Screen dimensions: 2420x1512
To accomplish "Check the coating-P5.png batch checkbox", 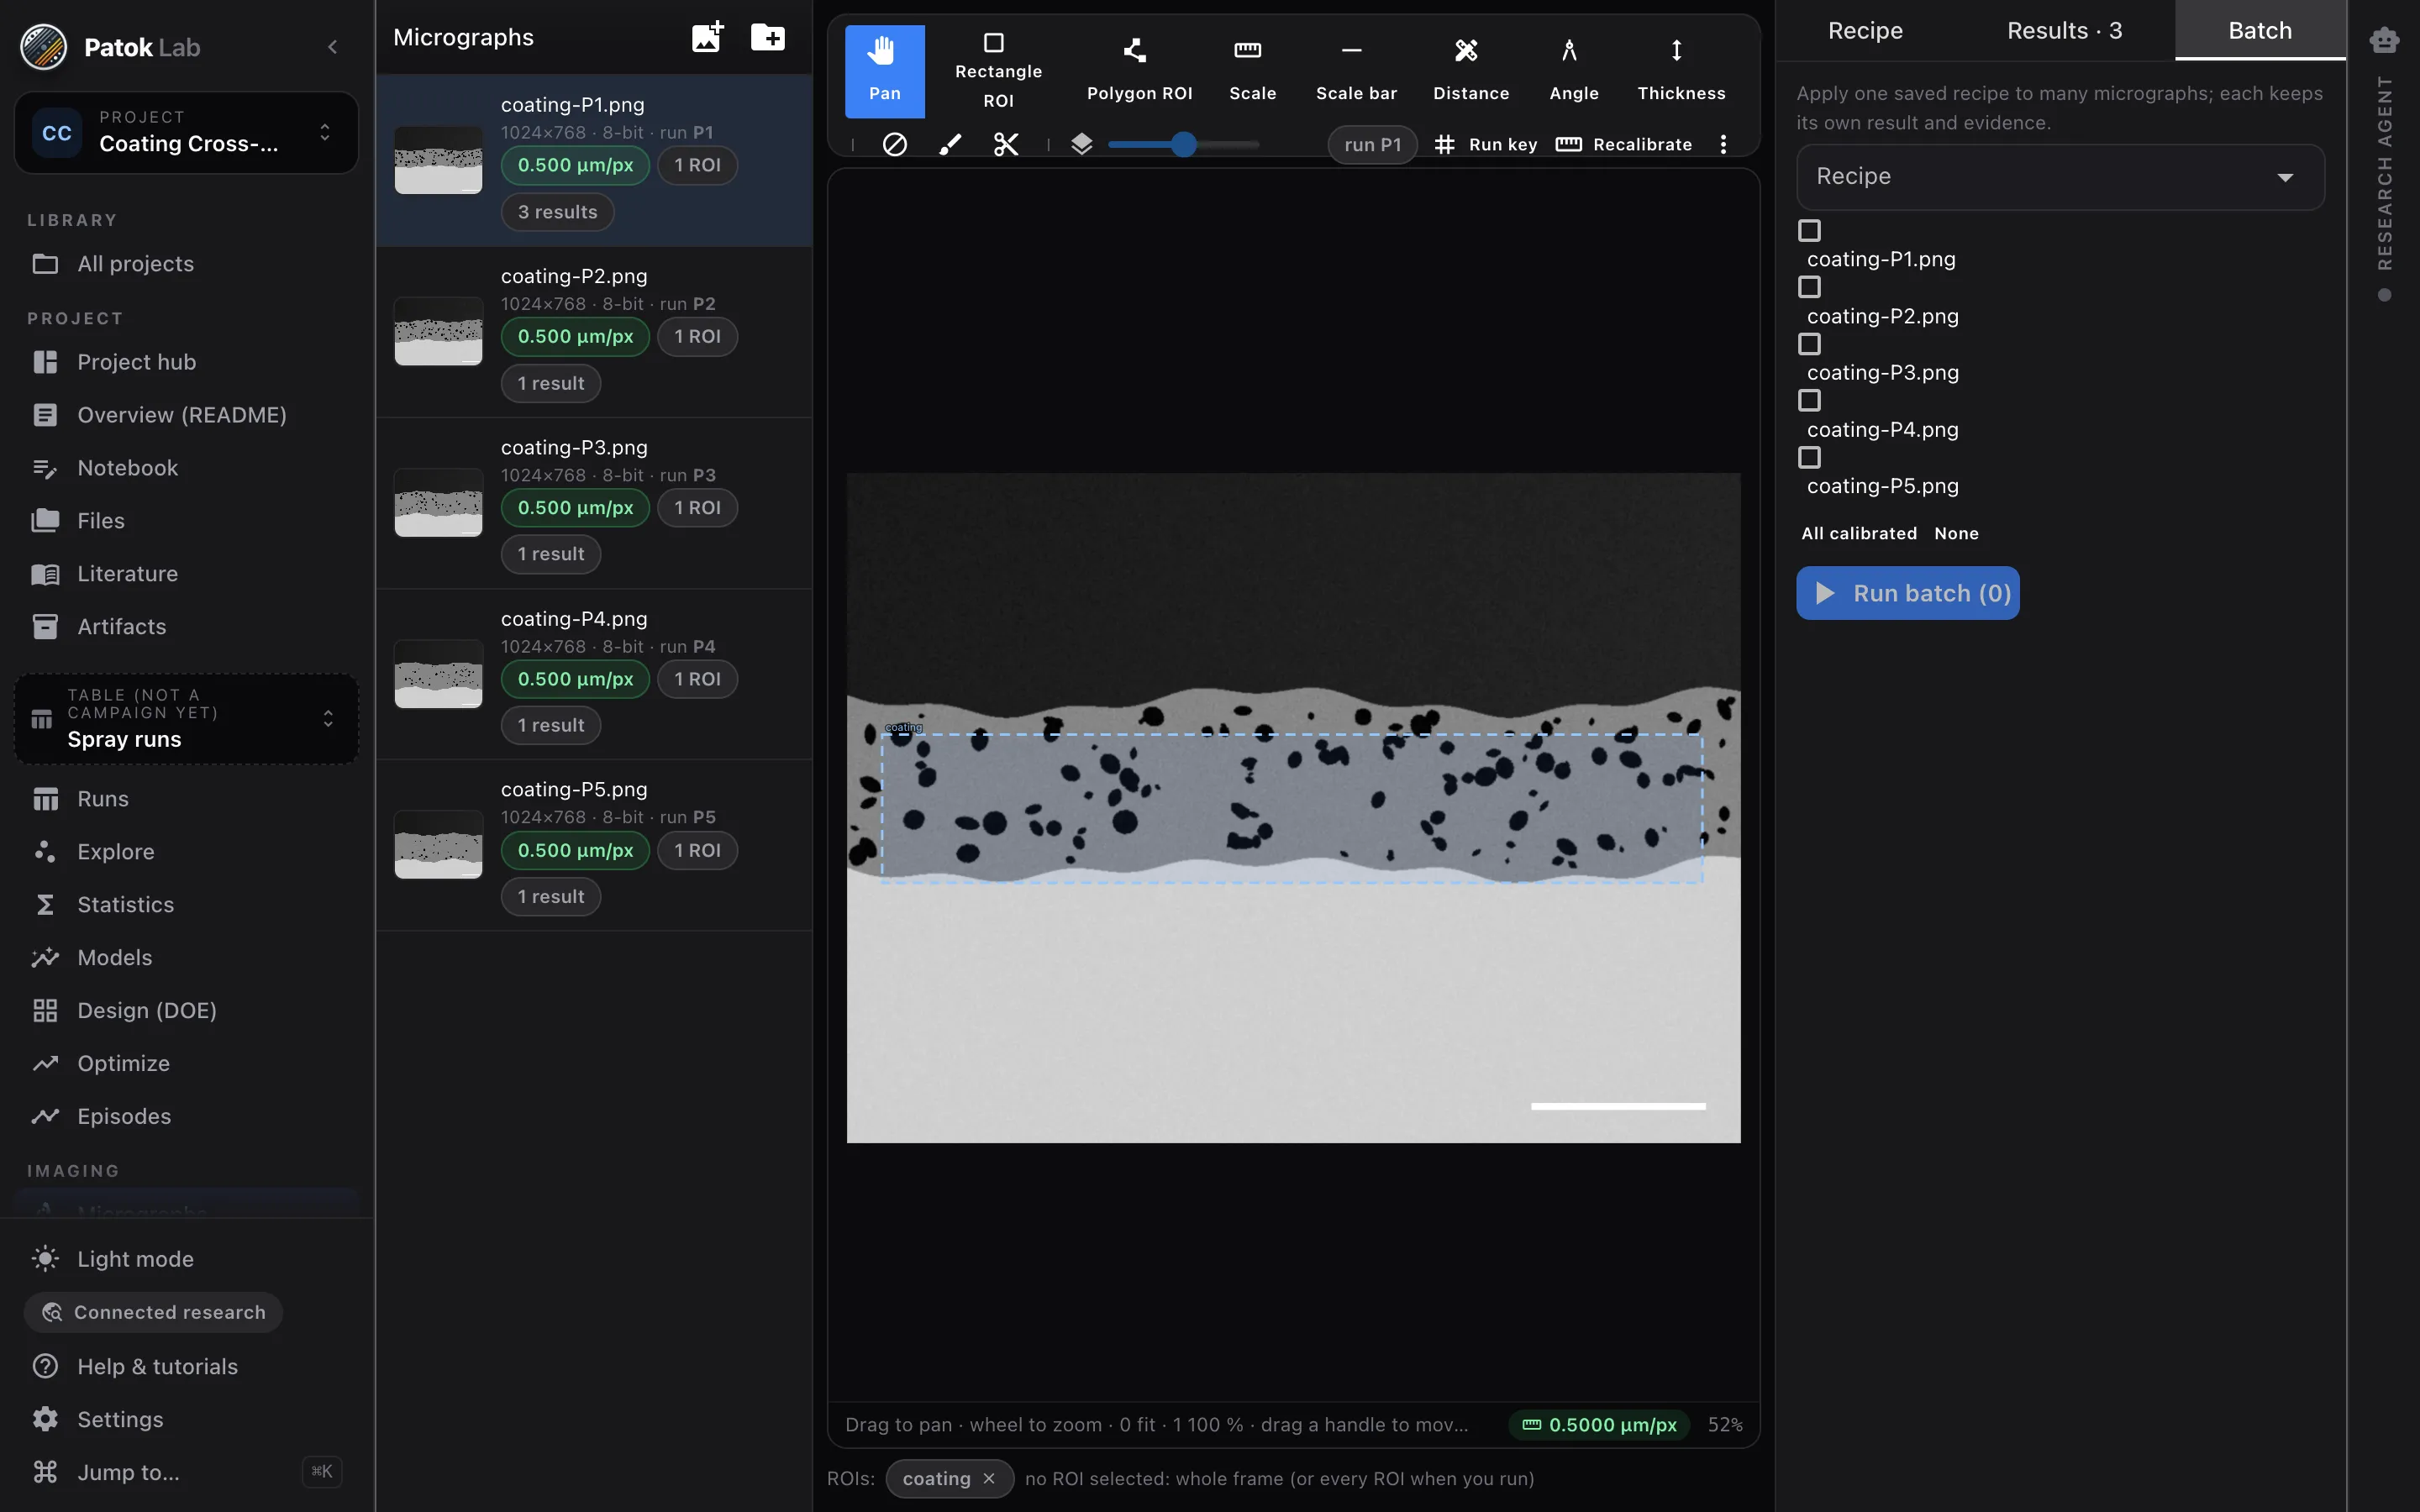I will pos(1809,458).
